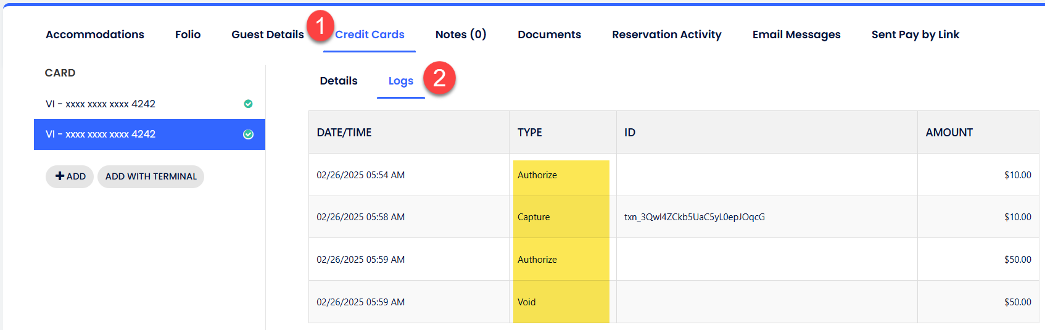
Task: Click the ADD WITH TERMINAL button
Action: tap(151, 176)
